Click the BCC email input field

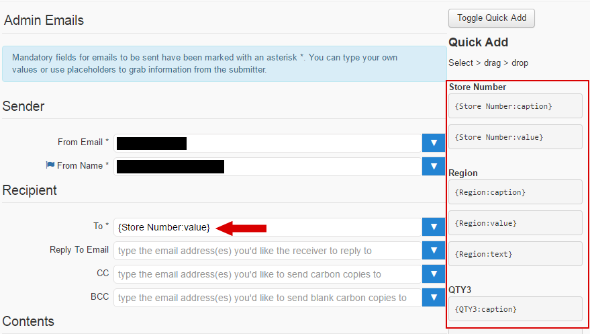click(268, 298)
